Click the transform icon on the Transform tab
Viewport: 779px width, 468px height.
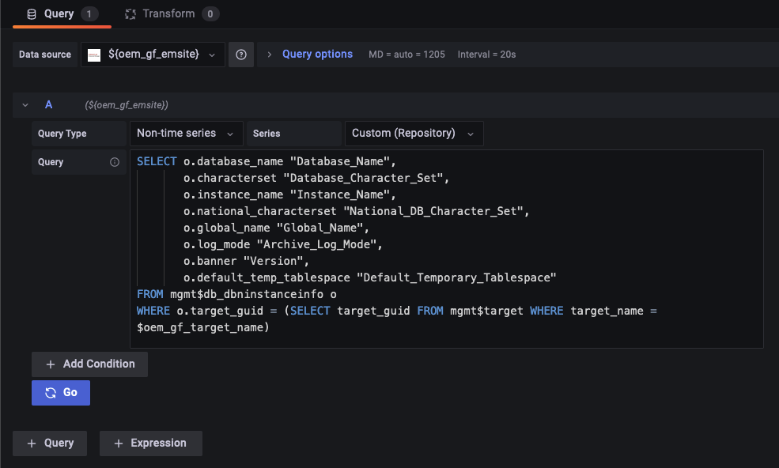click(130, 14)
